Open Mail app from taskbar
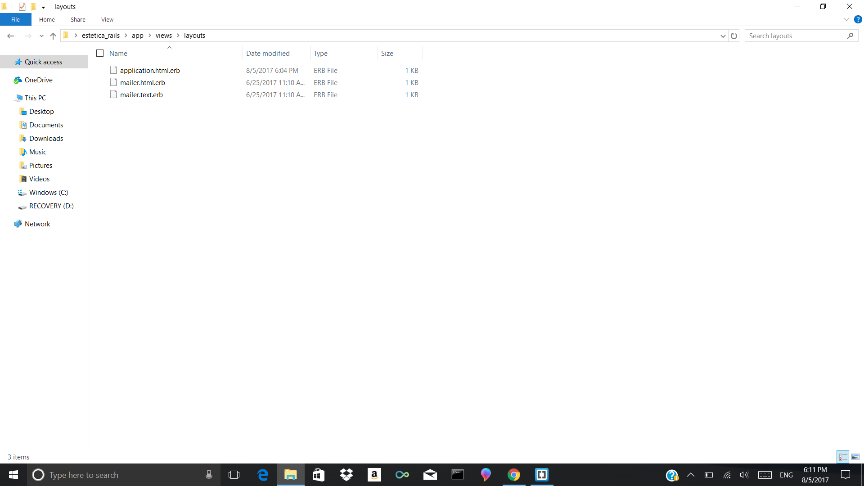The width and height of the screenshot is (864, 486). pos(430,475)
